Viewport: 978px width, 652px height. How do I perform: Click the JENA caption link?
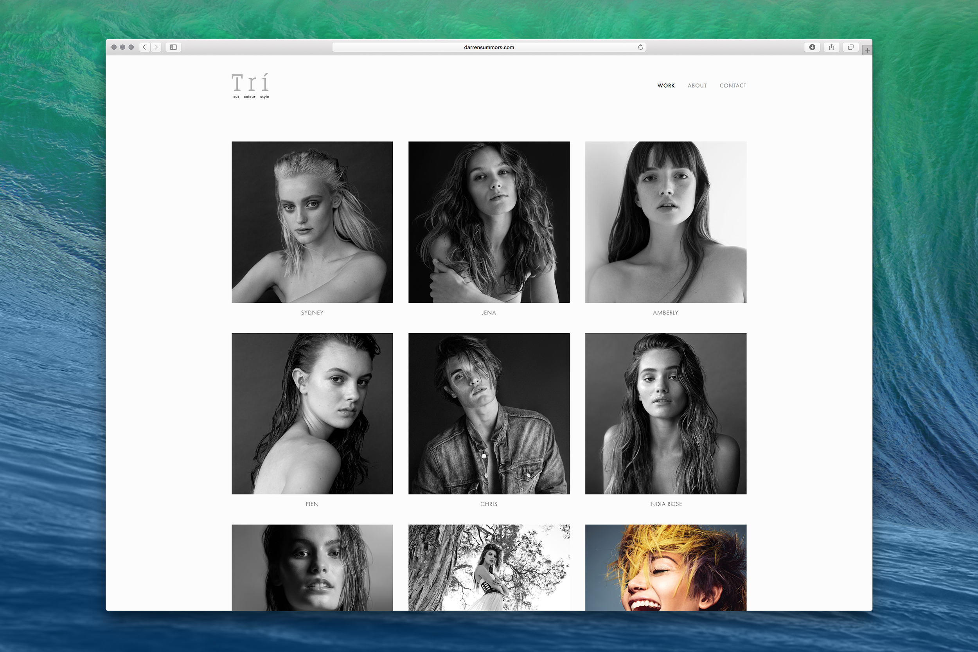[x=489, y=313]
